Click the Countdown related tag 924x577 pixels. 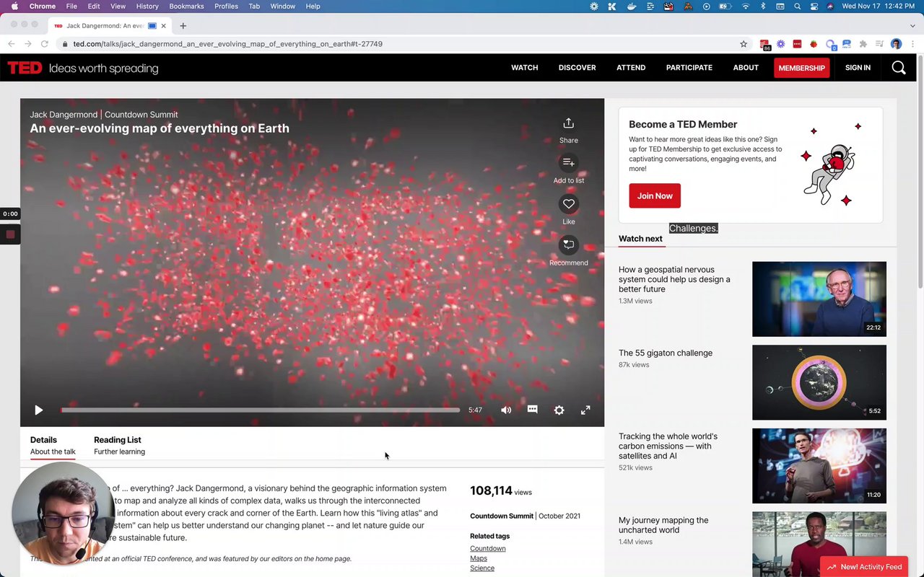click(x=488, y=548)
